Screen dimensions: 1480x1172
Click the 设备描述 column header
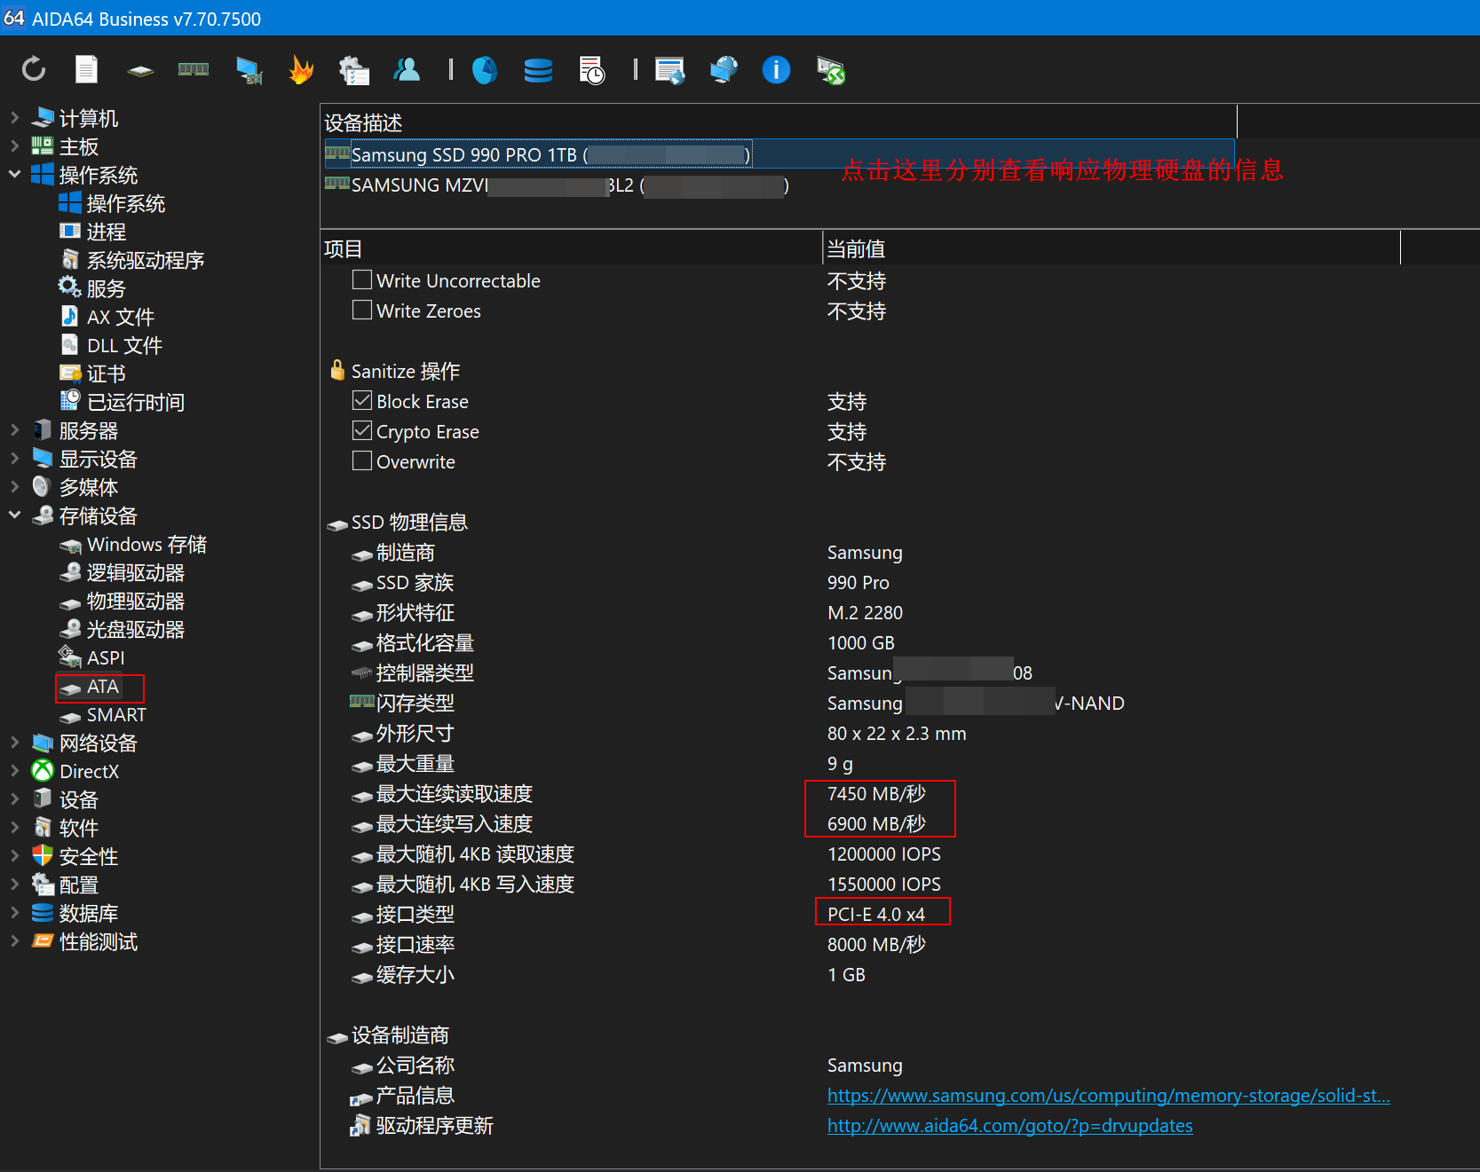[779, 122]
